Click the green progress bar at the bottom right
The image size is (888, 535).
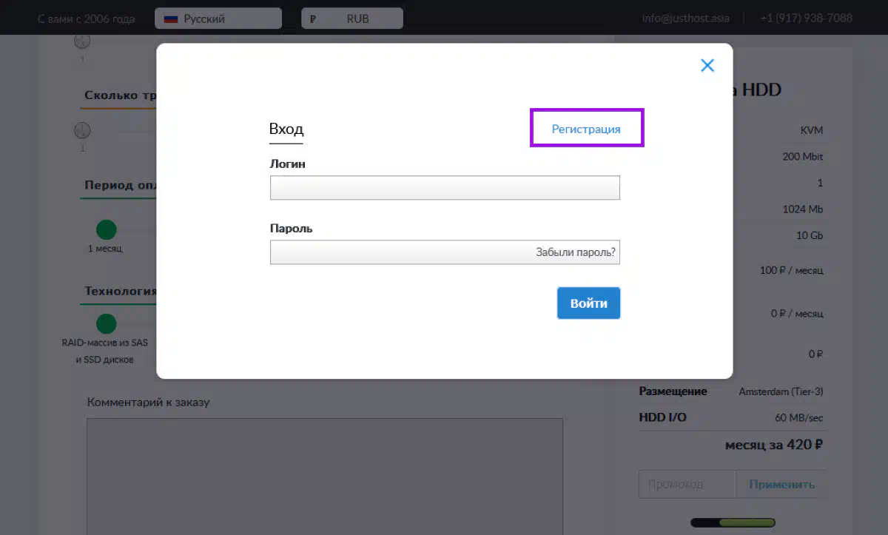(733, 523)
